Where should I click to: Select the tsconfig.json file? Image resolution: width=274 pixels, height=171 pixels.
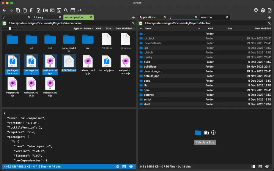pos(107,63)
